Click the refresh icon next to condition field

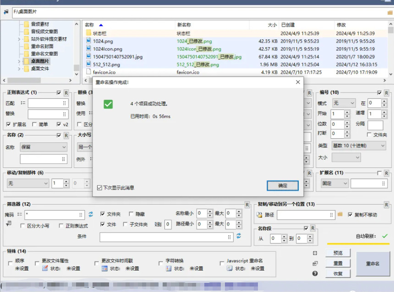click(x=239, y=236)
